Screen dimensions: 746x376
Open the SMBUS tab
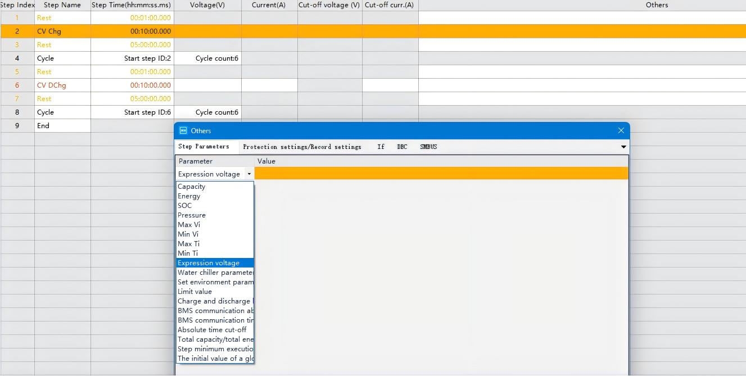[x=428, y=147]
